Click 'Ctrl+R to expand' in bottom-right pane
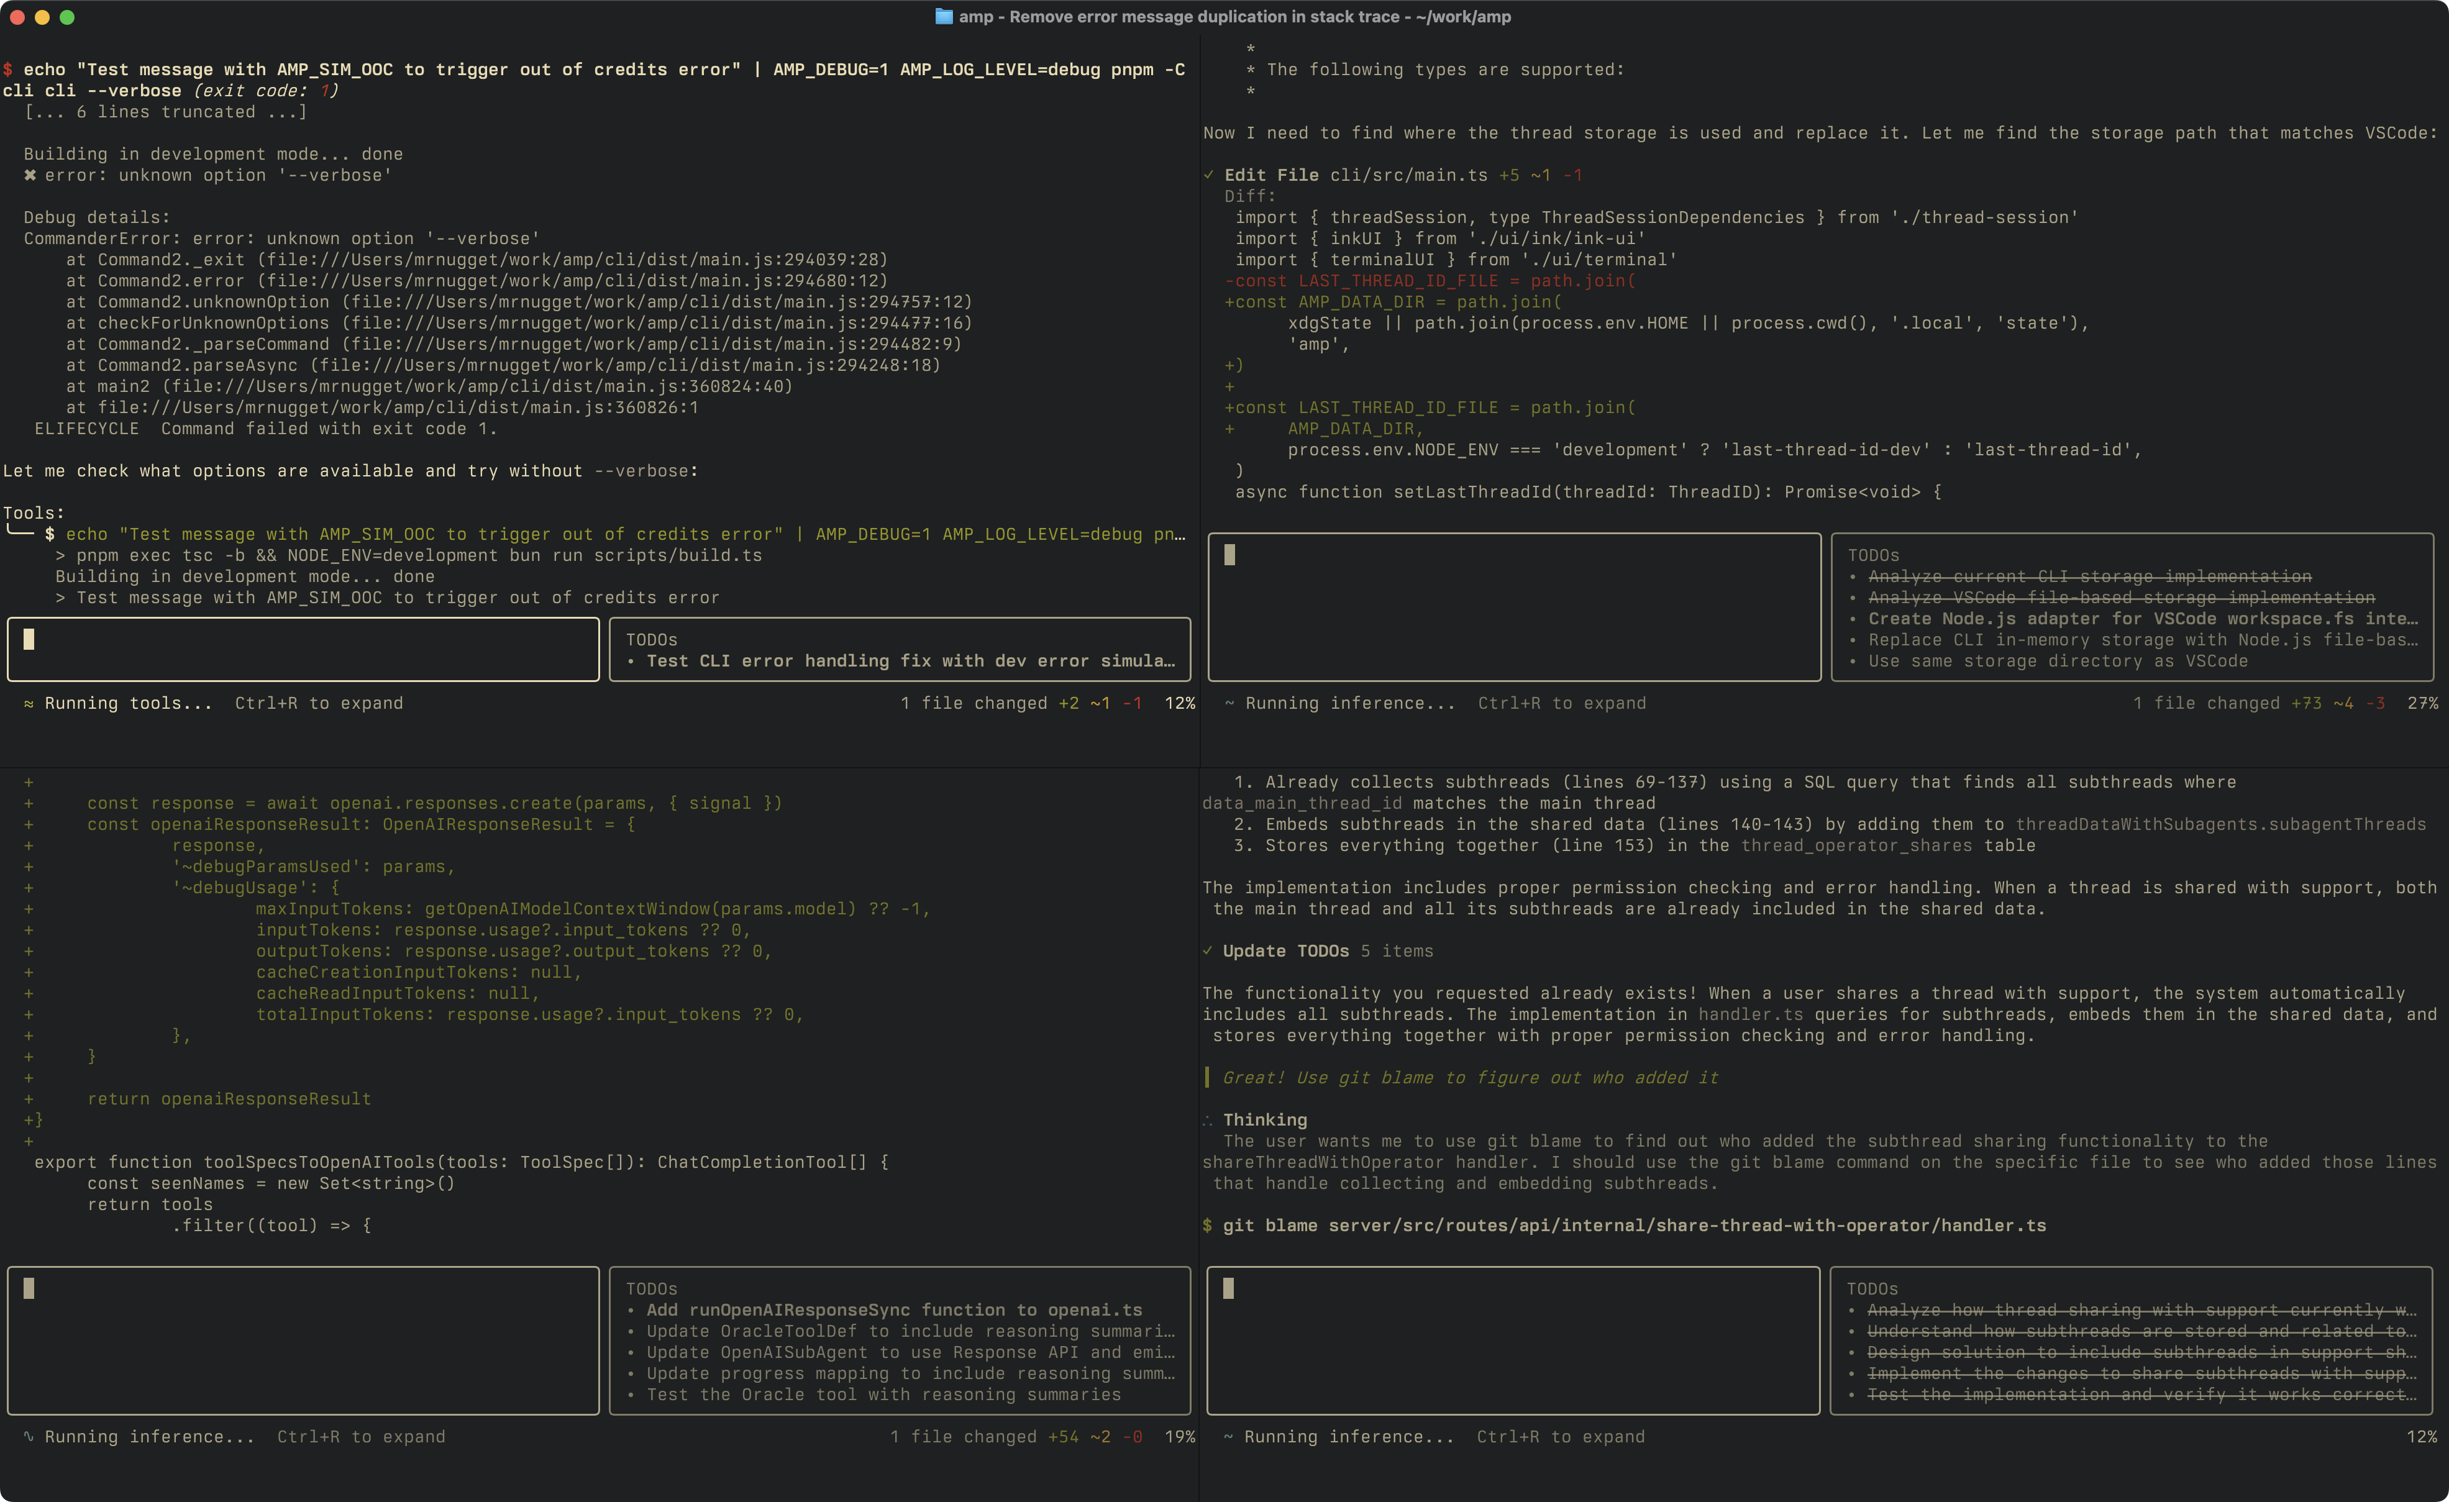2449x1502 pixels. click(1561, 1436)
